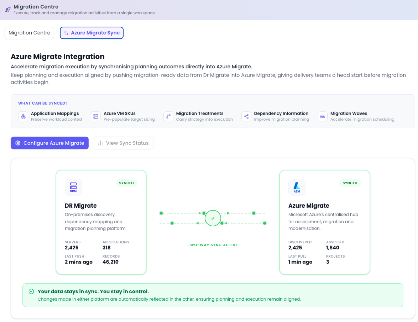This screenshot has width=418, height=322.
Task: Click the Dependency Information share icon
Action: coord(246,116)
